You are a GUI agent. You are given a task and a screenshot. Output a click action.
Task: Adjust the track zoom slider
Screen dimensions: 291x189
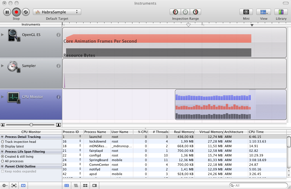pyautogui.click(x=31, y=125)
